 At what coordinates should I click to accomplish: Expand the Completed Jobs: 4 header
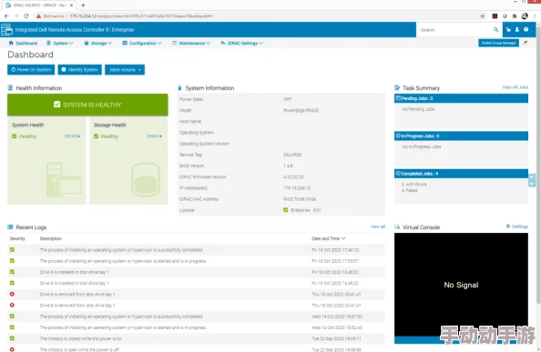[461, 174]
